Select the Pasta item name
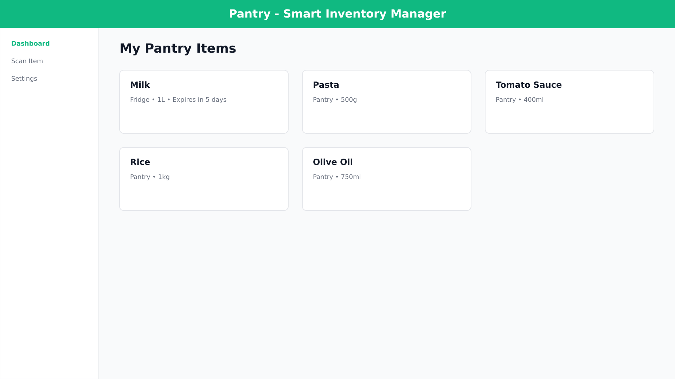The image size is (675, 379). pos(326,85)
